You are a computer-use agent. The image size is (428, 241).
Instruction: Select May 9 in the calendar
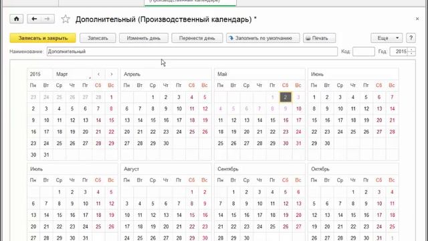point(286,108)
